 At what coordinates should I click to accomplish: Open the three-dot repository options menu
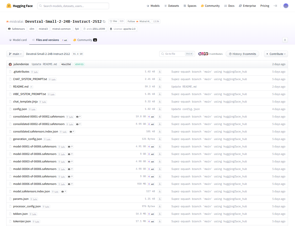[x=285, y=40]
